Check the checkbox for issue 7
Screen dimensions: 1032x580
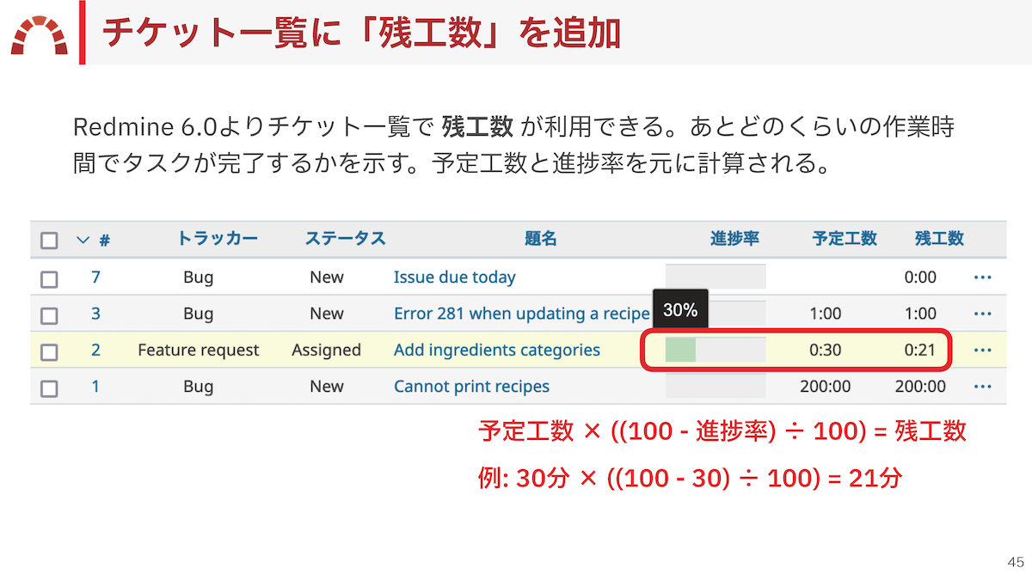point(49,277)
